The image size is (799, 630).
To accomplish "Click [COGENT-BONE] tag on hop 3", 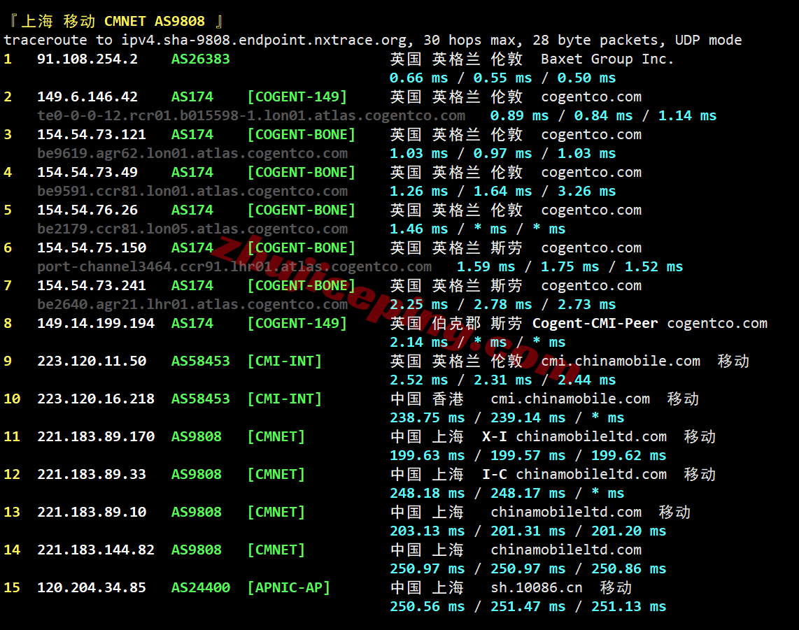I will click(x=301, y=134).
